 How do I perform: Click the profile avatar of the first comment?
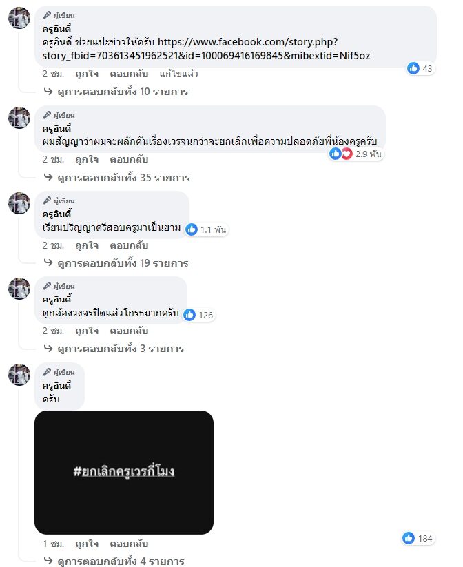19,17
